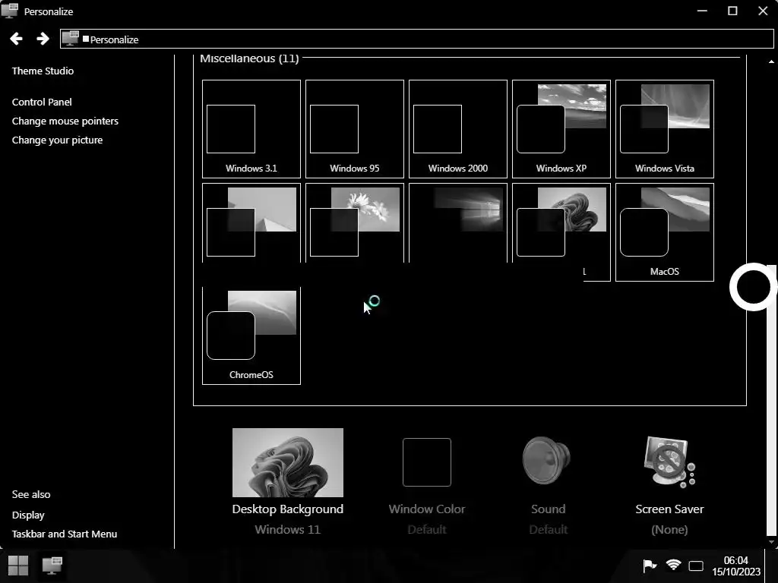Open Screen Saver settings icon

pyautogui.click(x=669, y=462)
